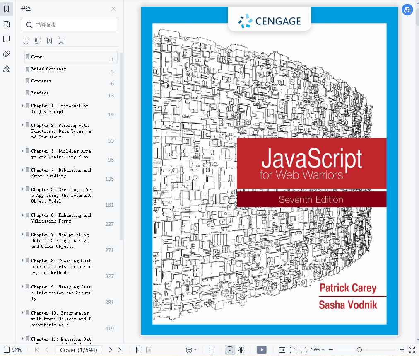Zoom out with the minus button
Viewport: 419px width, 356px height.
(x=331, y=350)
